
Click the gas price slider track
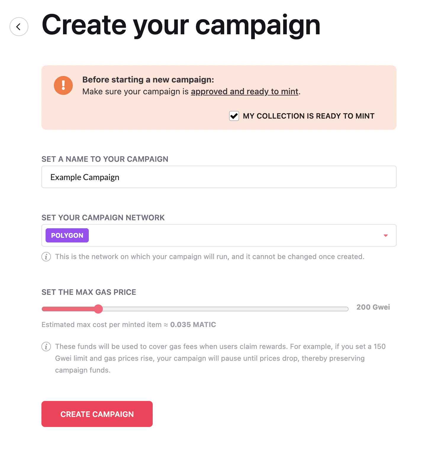(x=207, y=309)
